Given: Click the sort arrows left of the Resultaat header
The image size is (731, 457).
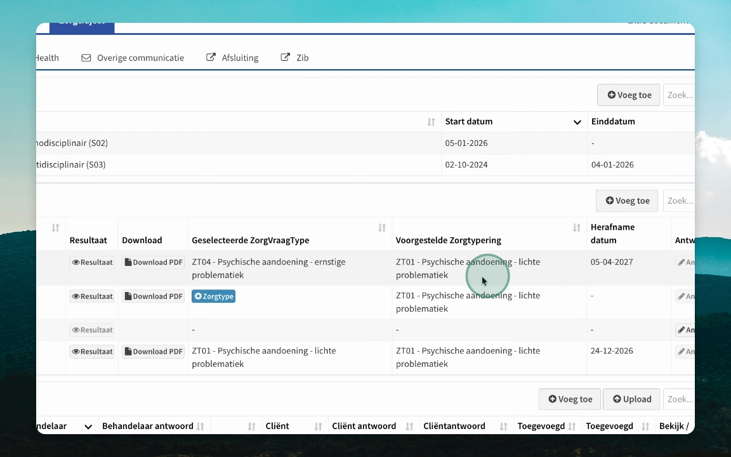Looking at the screenshot, I should pyautogui.click(x=55, y=228).
